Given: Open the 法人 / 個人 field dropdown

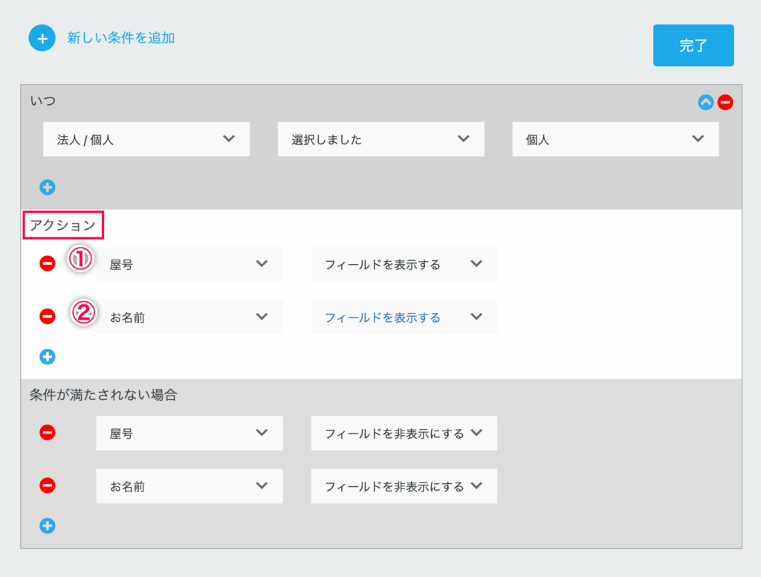Looking at the screenshot, I should pos(146,139).
